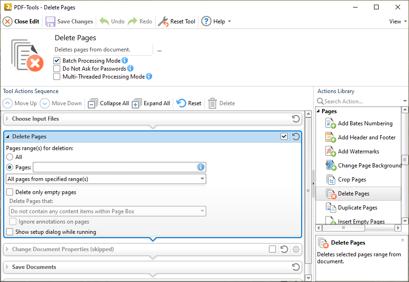Image resolution: width=409 pixels, height=282 pixels.
Task: Open the 'All pages from specified range(s)' dropdown
Action: [x=202, y=179]
